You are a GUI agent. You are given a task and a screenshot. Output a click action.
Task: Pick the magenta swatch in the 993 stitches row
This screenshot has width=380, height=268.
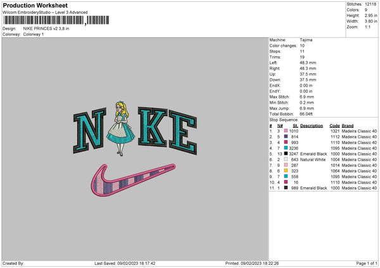(x=286, y=142)
